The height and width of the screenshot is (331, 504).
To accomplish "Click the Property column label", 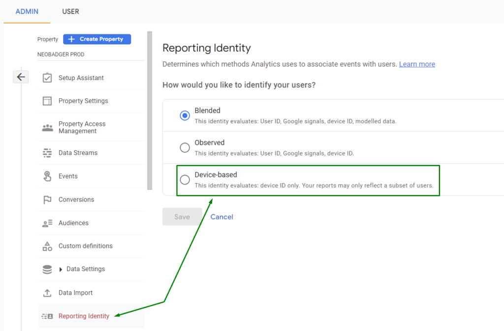I will point(48,39).
